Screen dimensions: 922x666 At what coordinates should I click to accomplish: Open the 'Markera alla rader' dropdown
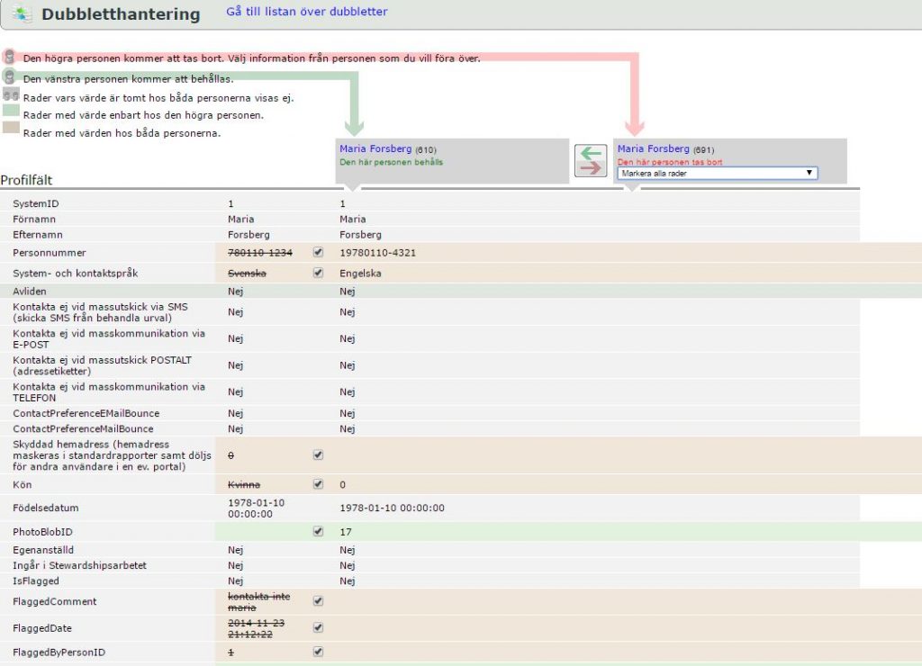coord(718,174)
